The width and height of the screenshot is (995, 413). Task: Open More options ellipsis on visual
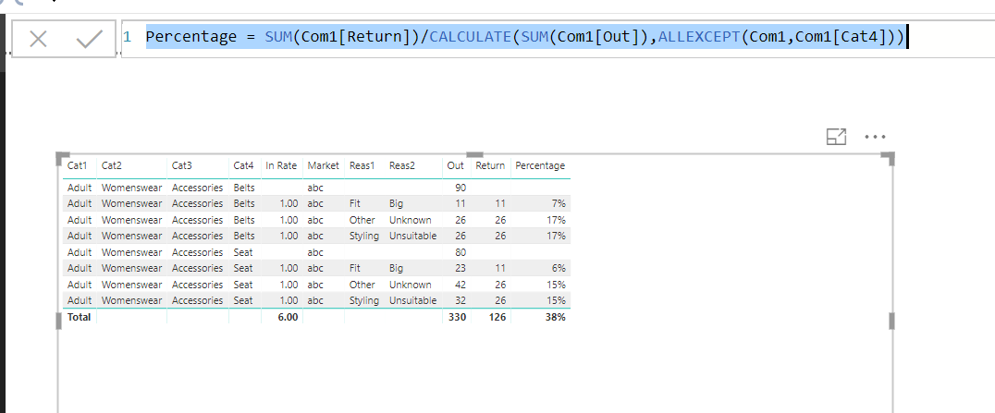pyautogui.click(x=875, y=137)
